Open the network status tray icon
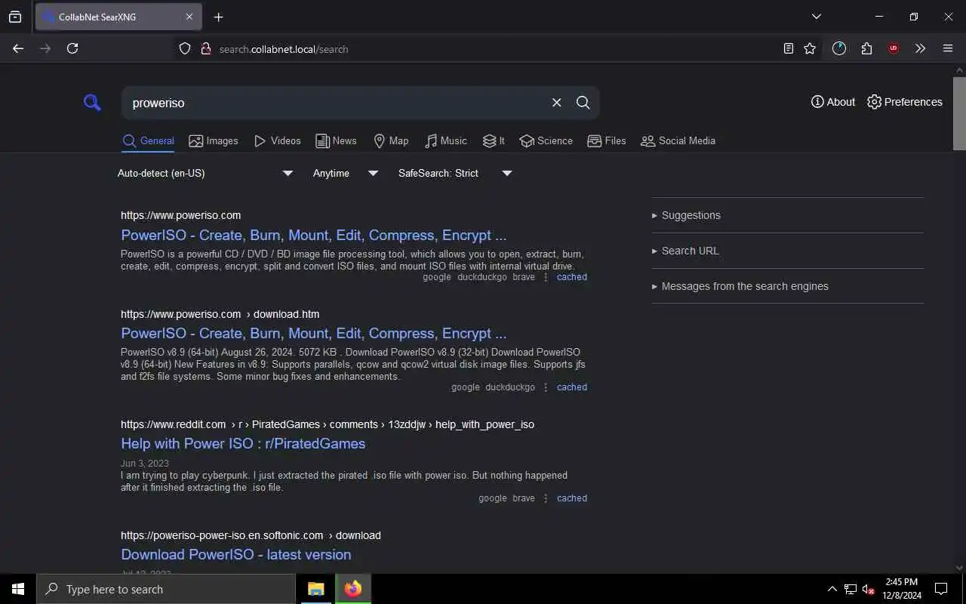966x604 pixels. point(851,589)
